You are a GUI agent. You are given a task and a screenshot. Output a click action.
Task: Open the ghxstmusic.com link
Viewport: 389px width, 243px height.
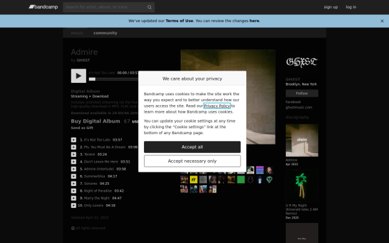299,108
